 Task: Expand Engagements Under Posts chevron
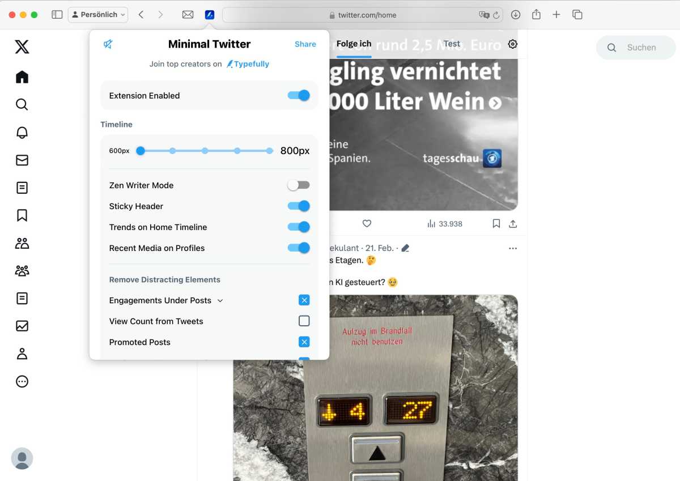click(x=220, y=301)
